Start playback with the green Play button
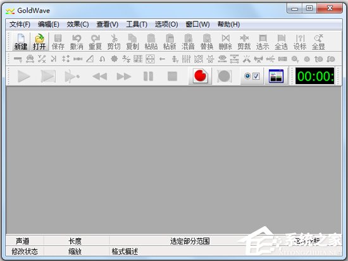Screen dimensions: 348x261 click(24, 76)
